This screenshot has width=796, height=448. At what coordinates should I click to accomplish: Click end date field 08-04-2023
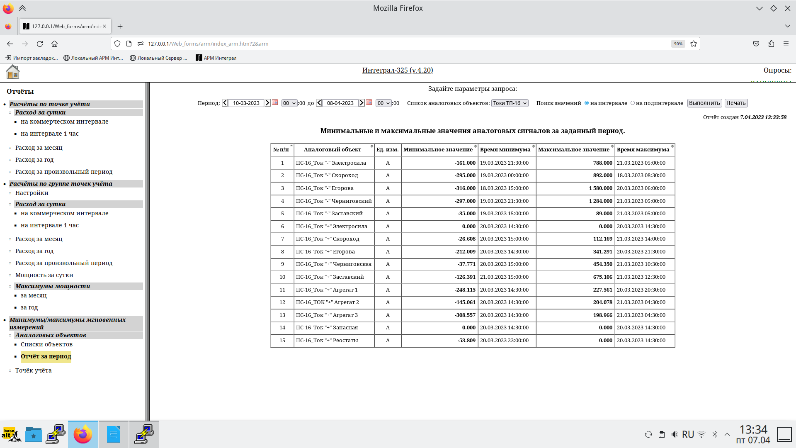point(340,103)
